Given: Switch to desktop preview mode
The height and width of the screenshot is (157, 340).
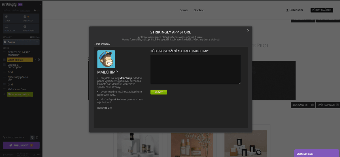Looking at the screenshot, I should (x=32, y=137).
